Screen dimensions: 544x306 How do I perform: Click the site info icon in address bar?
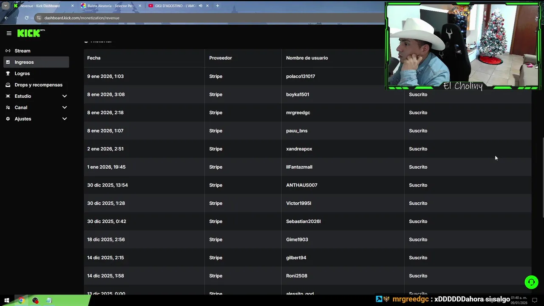pos(39,18)
